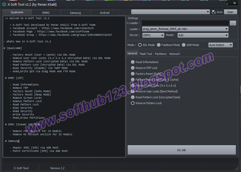Open the Partitions tab
The height and width of the screenshot is (172, 241).
[x=161, y=54]
